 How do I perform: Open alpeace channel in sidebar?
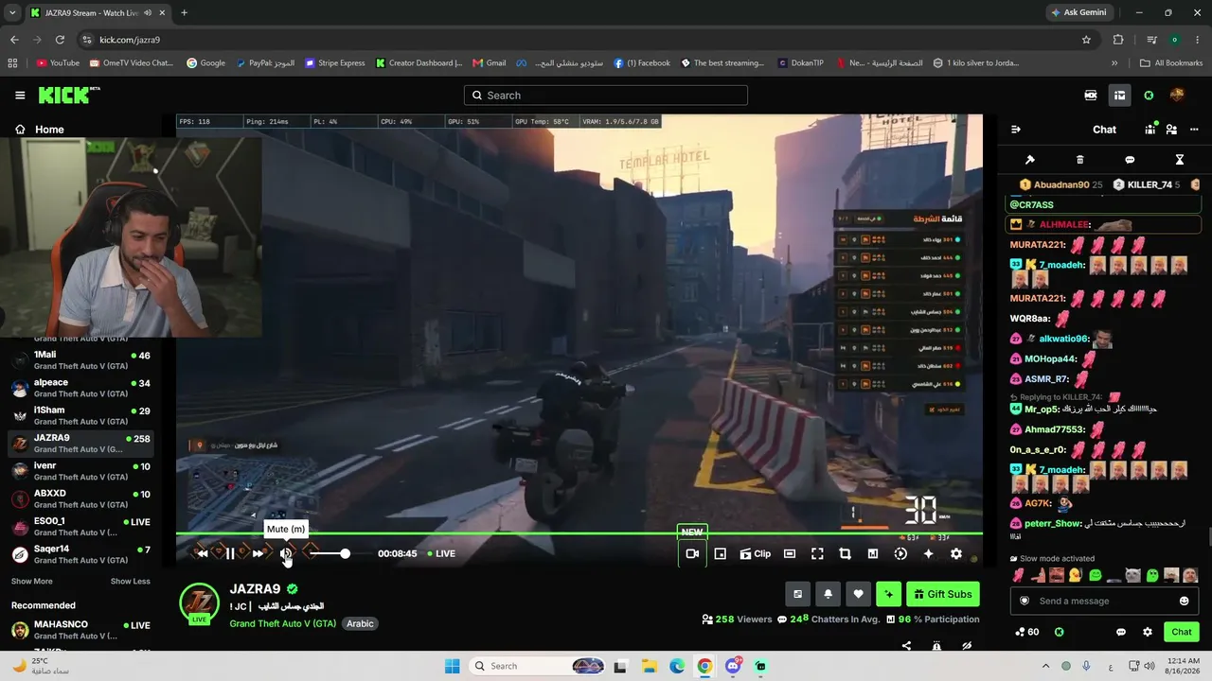(80, 388)
